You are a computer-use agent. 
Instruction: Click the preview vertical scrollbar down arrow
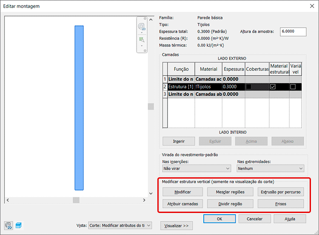pyautogui.click(x=151, y=193)
